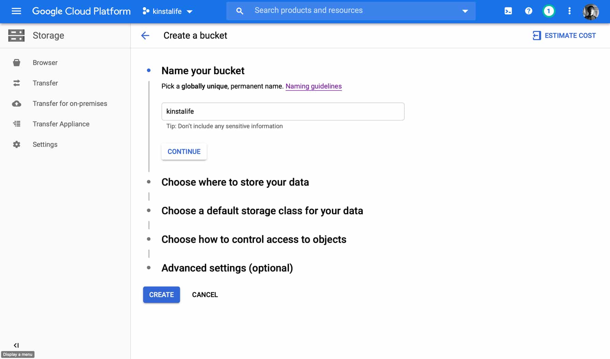Focus the bucket name field
Image resolution: width=610 pixels, height=359 pixels.
coord(282,111)
